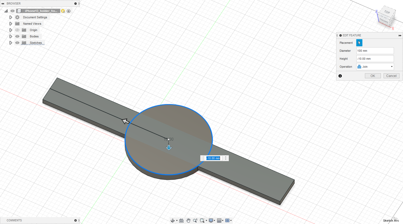This screenshot has width=403, height=224.
Task: Expand the Sketches node
Action: pyautogui.click(x=11, y=43)
